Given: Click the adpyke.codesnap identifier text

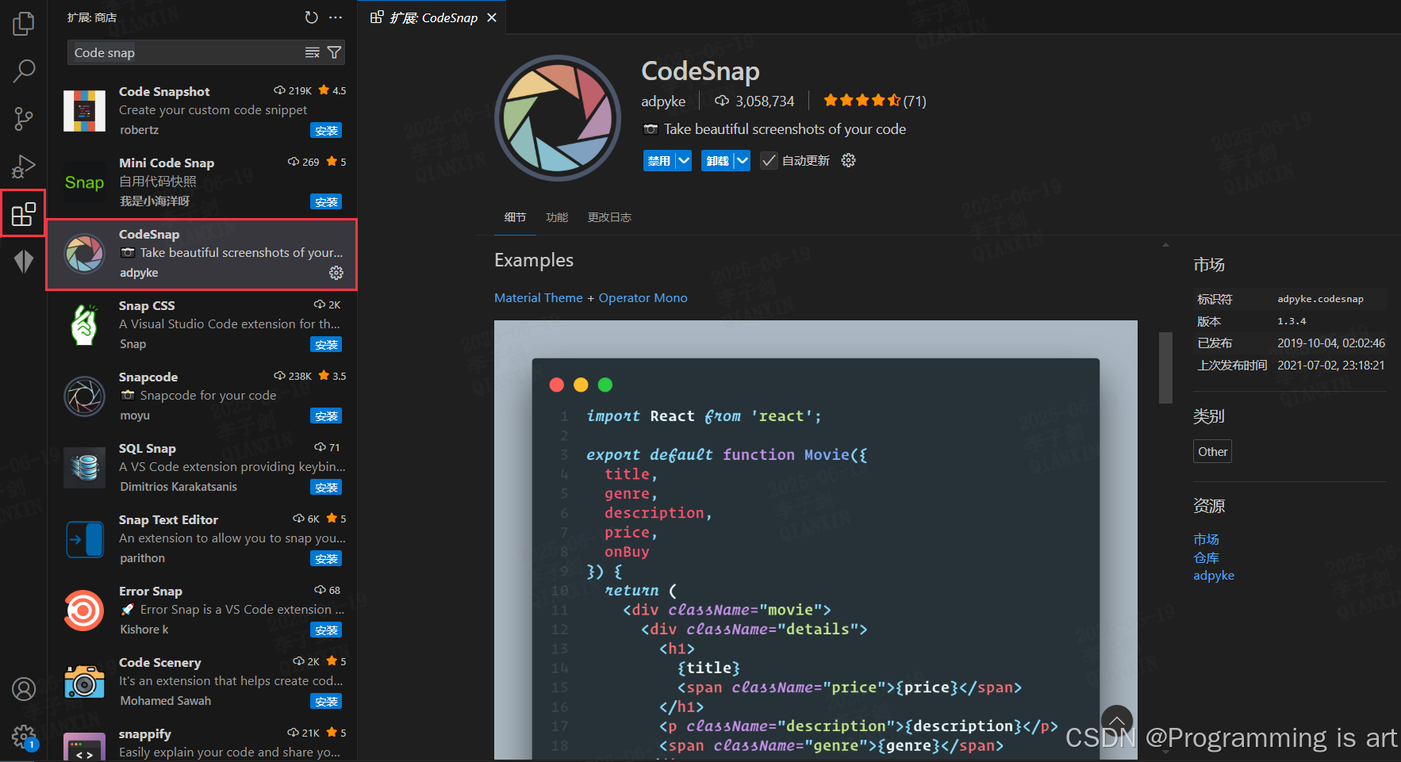Looking at the screenshot, I should point(1320,299).
